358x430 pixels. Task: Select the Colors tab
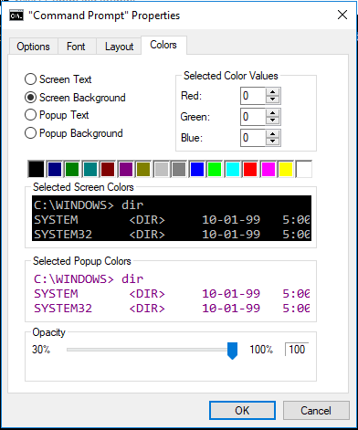point(163,45)
